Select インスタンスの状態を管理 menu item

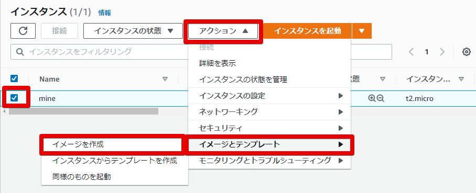(269, 80)
